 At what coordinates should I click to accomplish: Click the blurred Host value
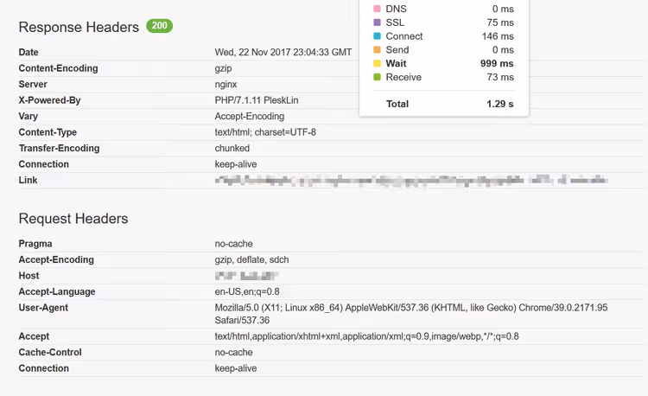[246, 276]
